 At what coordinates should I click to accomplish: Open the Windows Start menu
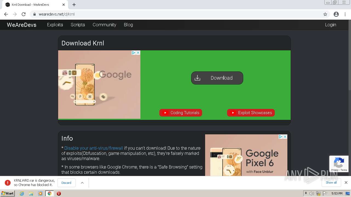(7, 193)
